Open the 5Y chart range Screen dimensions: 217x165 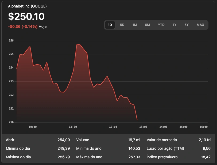coord(187,25)
